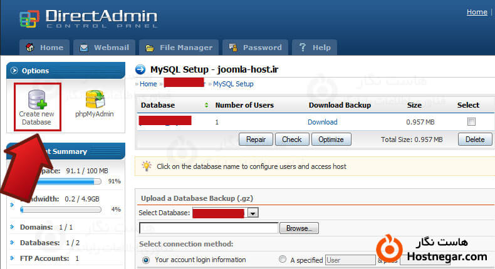Click the Password tab icon
This screenshot has height=269, width=495.
point(233,48)
